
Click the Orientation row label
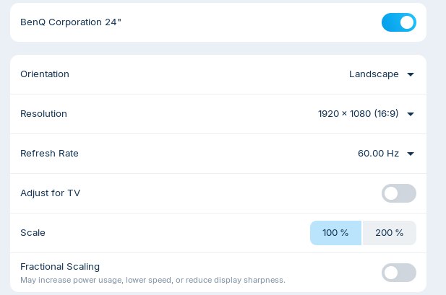point(45,74)
